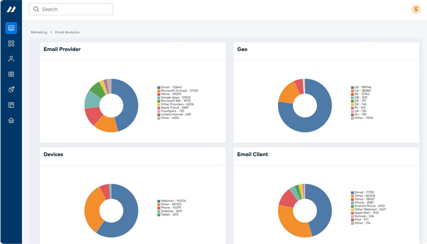The image size is (427, 244).
Task: Click Apple iCloud - 5687 legend entry
Action: pos(173,108)
